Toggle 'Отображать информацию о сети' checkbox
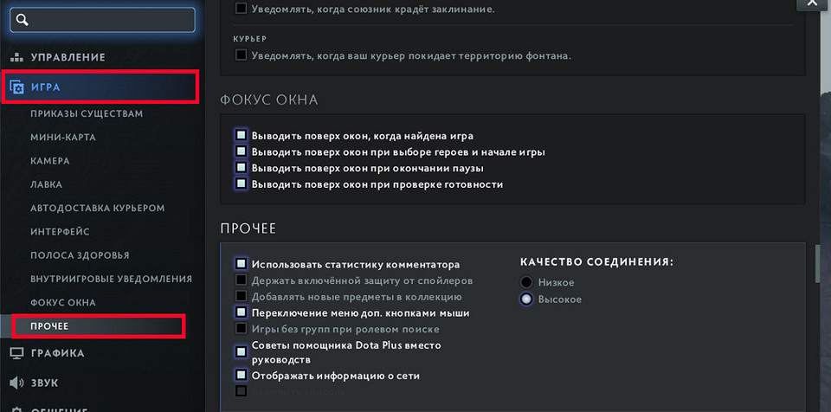The height and width of the screenshot is (412, 831). tap(241, 376)
